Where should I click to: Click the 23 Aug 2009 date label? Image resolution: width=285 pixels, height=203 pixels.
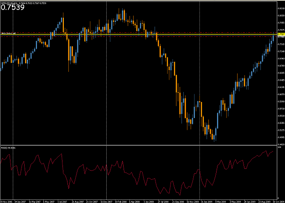point(264,202)
